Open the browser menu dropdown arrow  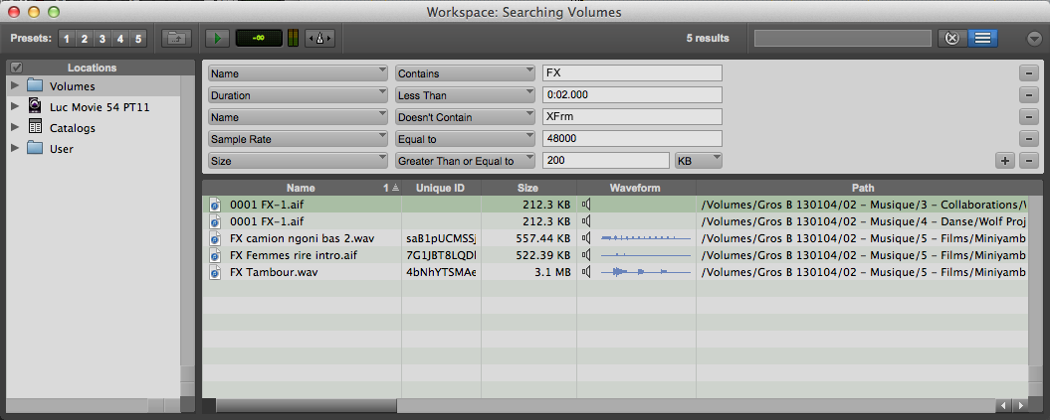tap(1034, 39)
